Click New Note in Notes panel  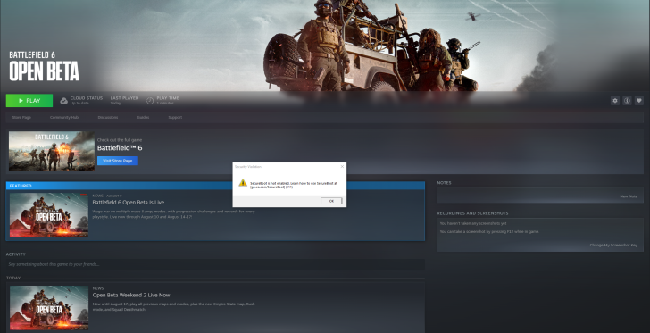(x=629, y=196)
